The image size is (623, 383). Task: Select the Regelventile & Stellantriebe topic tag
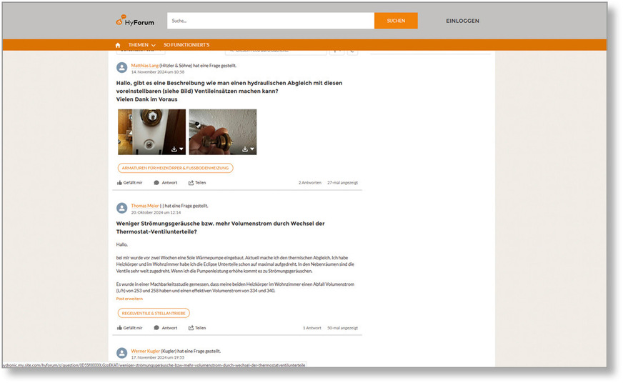pyautogui.click(x=154, y=313)
